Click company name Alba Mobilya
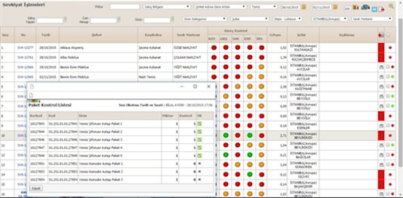403x198 pixels. pyautogui.click(x=70, y=57)
